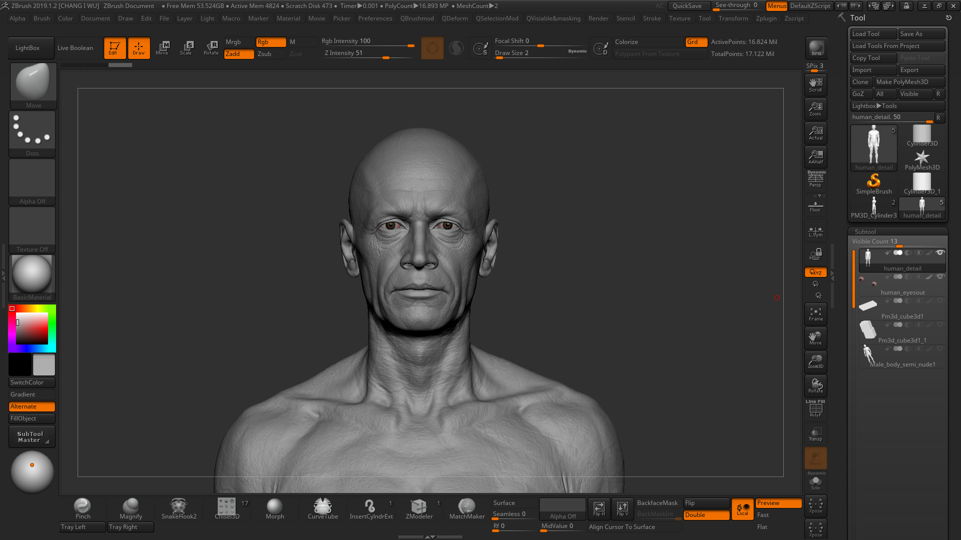The width and height of the screenshot is (961, 540).
Task: Click the SubTool Master plugin button
Action: [31, 435]
